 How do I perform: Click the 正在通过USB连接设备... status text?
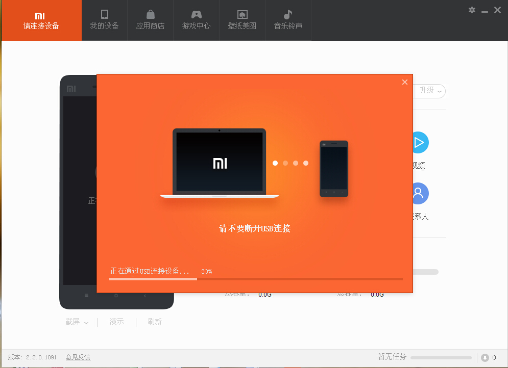pyautogui.click(x=150, y=271)
